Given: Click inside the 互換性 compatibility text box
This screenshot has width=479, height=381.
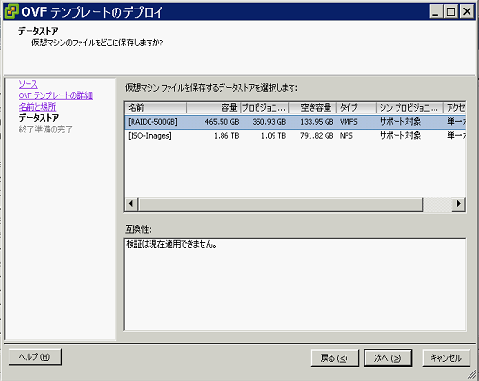Looking at the screenshot, I should (x=295, y=285).
